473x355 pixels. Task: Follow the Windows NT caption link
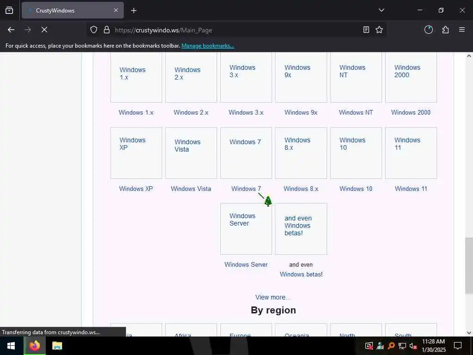[356, 112]
